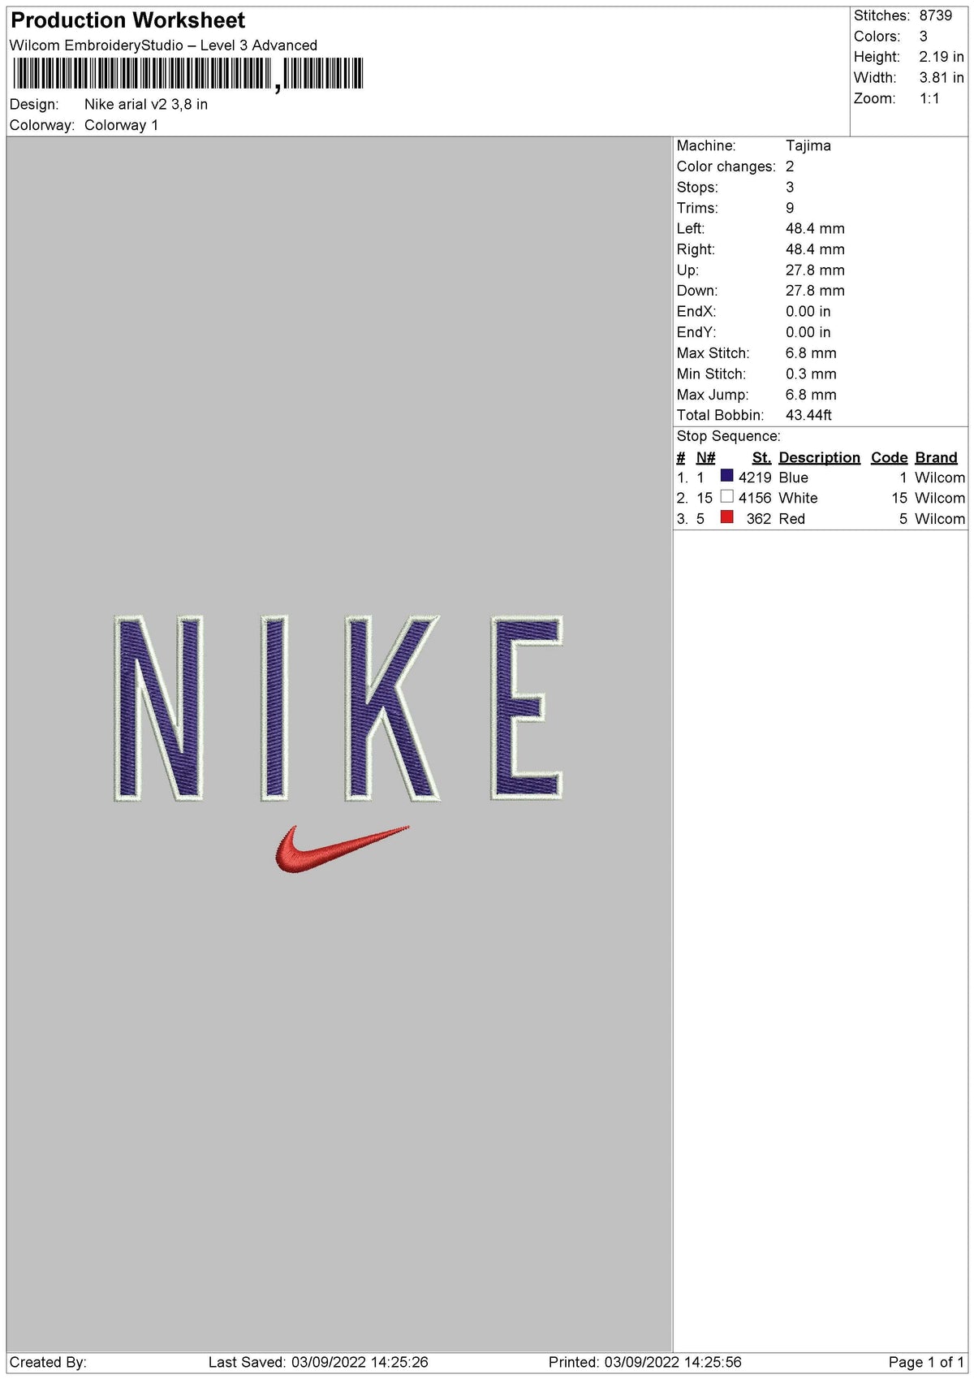The width and height of the screenshot is (974, 1379).
Task: Click the White thread color swatch
Action: pos(726,496)
